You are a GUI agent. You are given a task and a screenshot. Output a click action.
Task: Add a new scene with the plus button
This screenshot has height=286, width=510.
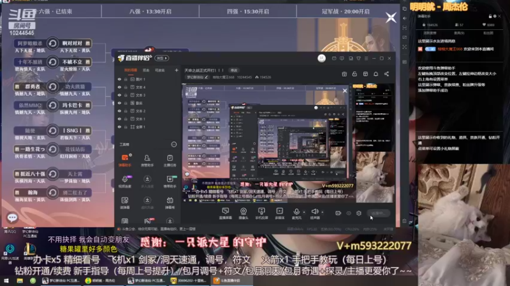[177, 70]
